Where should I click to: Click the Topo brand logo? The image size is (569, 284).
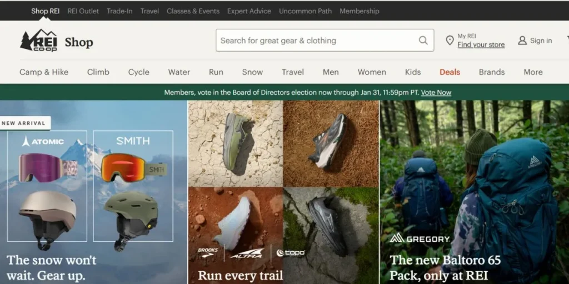click(x=291, y=253)
